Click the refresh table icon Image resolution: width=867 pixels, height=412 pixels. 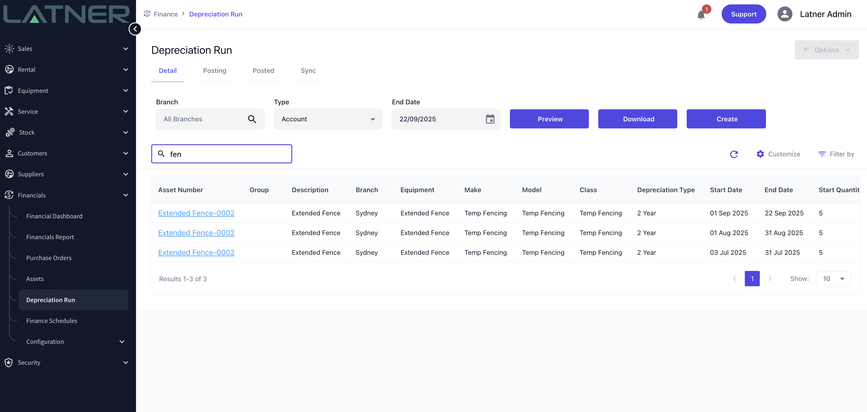click(734, 154)
